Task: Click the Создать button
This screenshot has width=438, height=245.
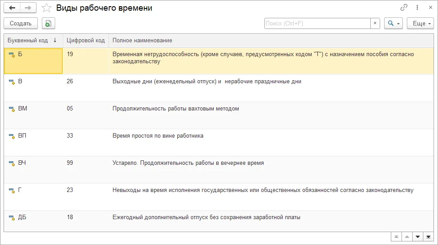Action: [x=20, y=24]
